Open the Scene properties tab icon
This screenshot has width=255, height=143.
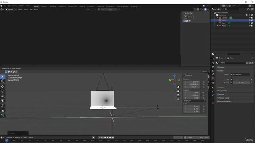coord(212,74)
